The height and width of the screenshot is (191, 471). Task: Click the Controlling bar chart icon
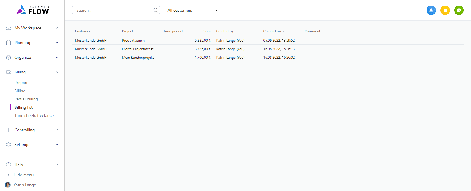9,130
